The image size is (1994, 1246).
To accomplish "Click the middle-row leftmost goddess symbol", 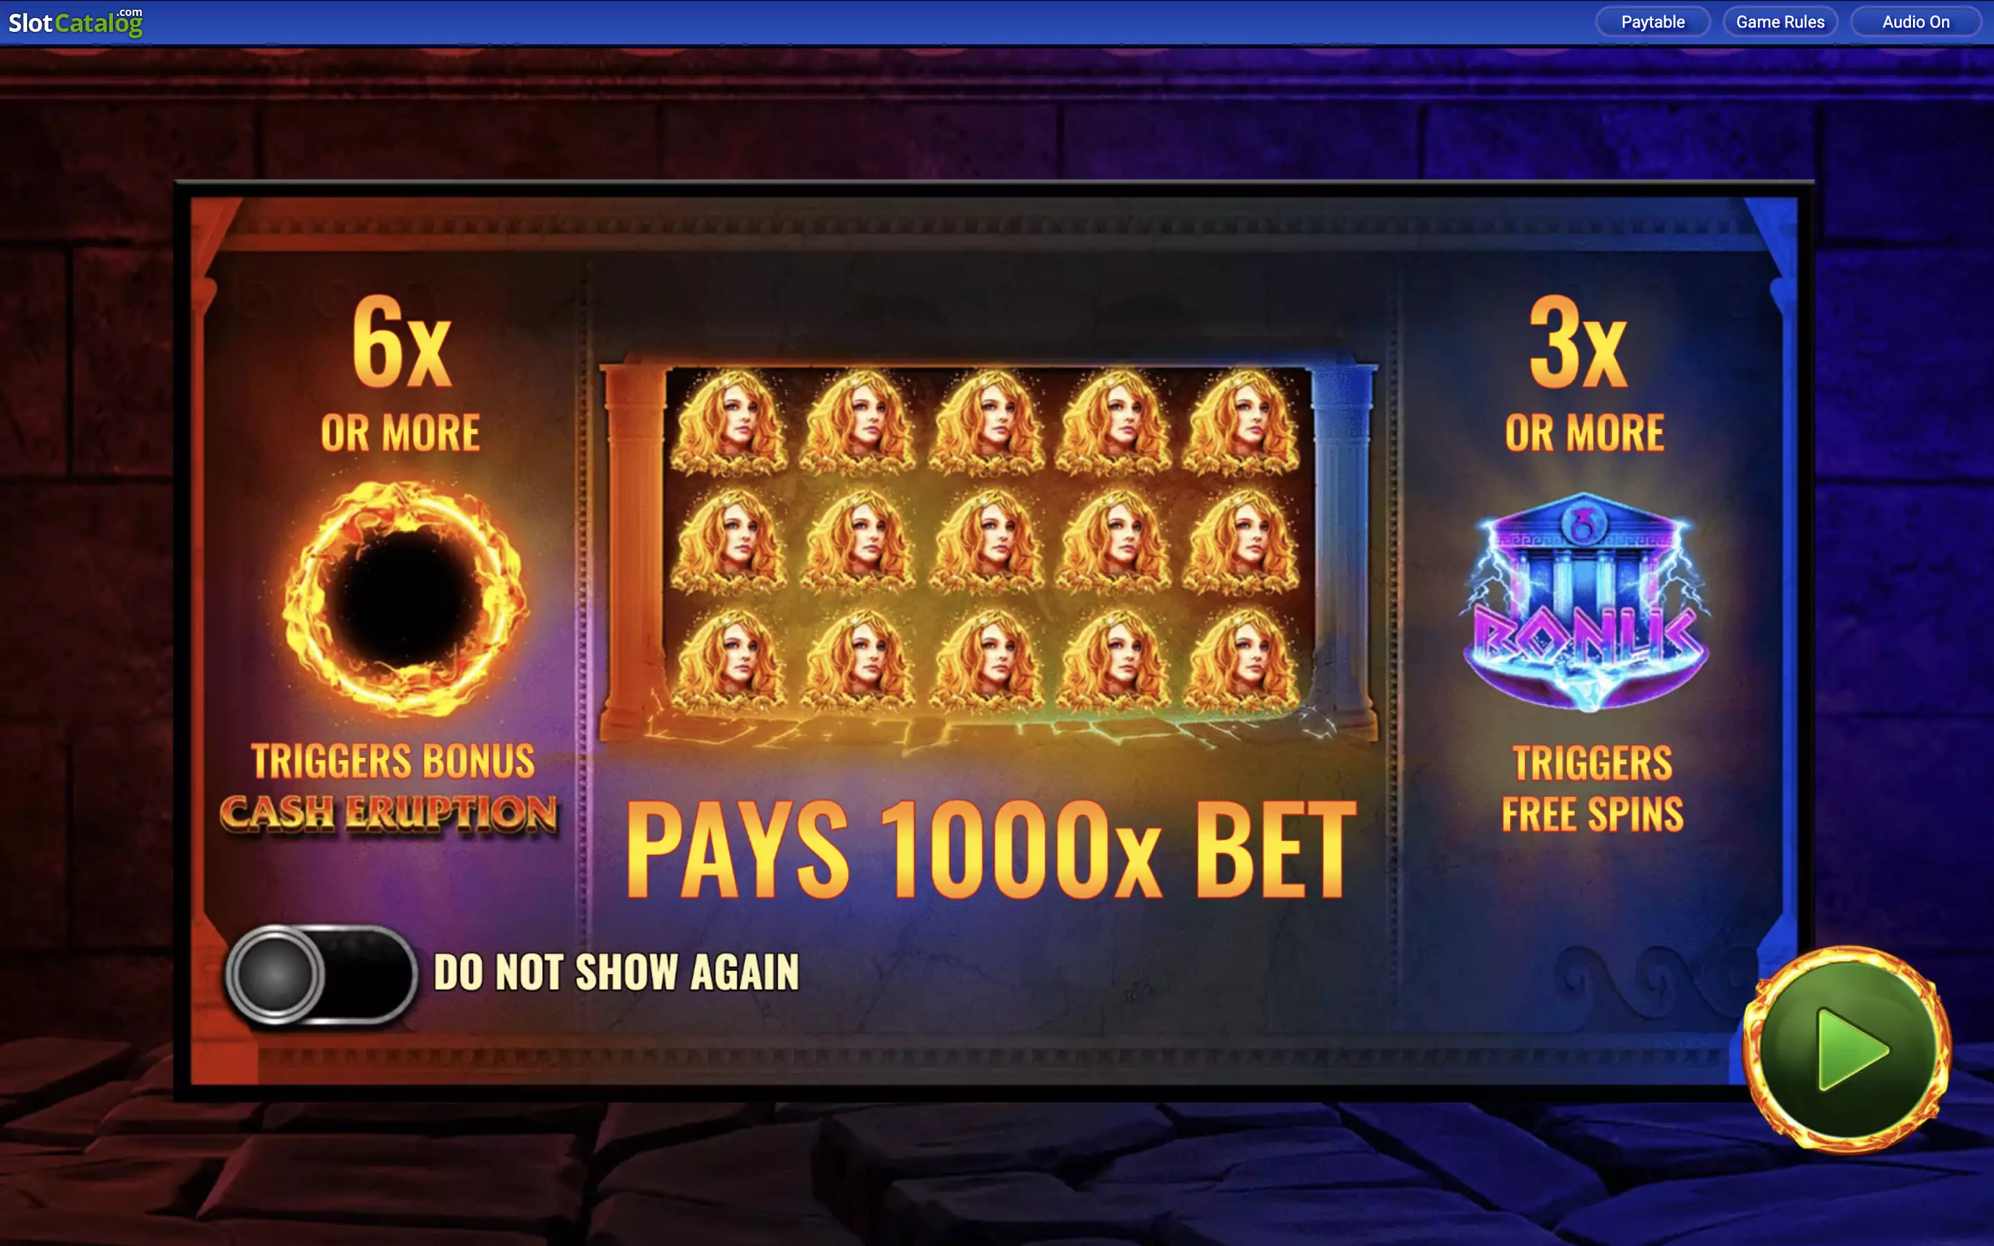I will click(729, 541).
